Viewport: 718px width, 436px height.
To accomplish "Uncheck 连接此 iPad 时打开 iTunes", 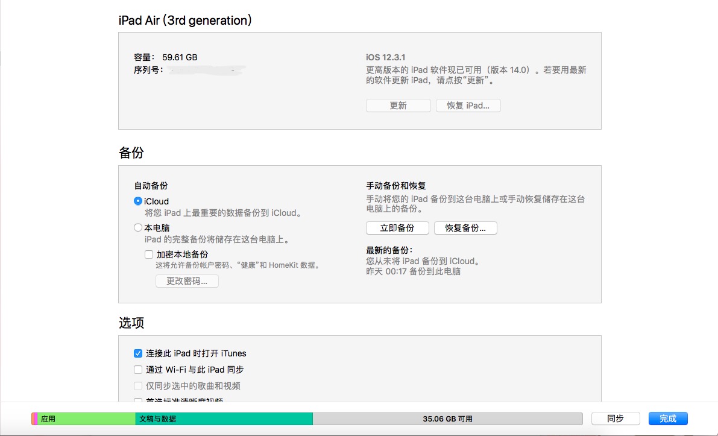I will coord(138,353).
